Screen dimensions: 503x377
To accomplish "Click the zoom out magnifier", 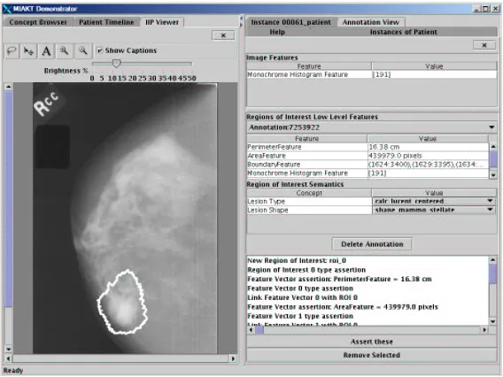I will 82,51.
